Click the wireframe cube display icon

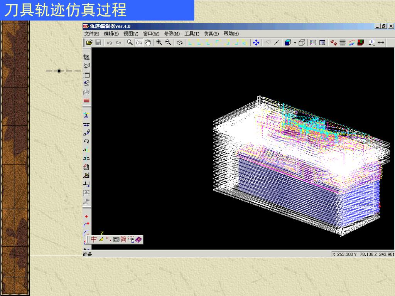(x=302, y=43)
